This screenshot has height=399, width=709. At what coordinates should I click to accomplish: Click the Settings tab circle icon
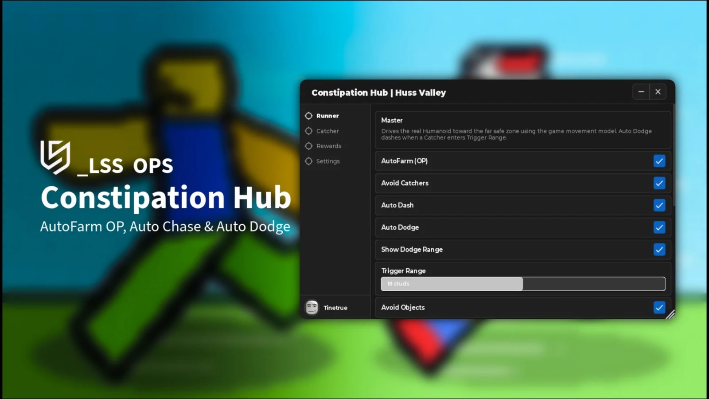309,161
